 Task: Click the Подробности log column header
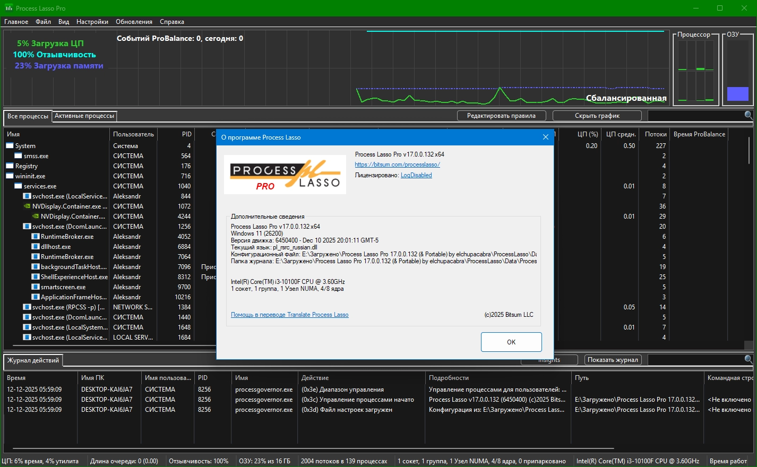tap(498, 378)
